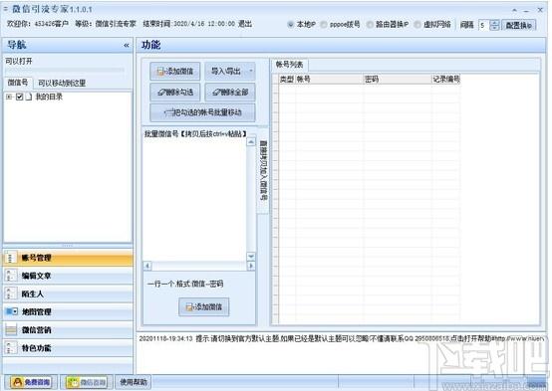Open the 微信营销 navigation section
The height and width of the screenshot is (391, 552).
coord(68,330)
